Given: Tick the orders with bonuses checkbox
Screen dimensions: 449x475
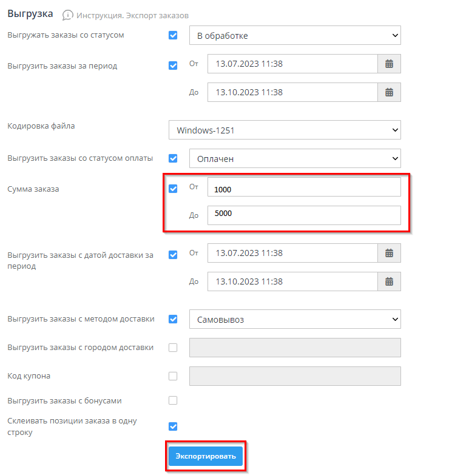Looking at the screenshot, I should tap(173, 400).
